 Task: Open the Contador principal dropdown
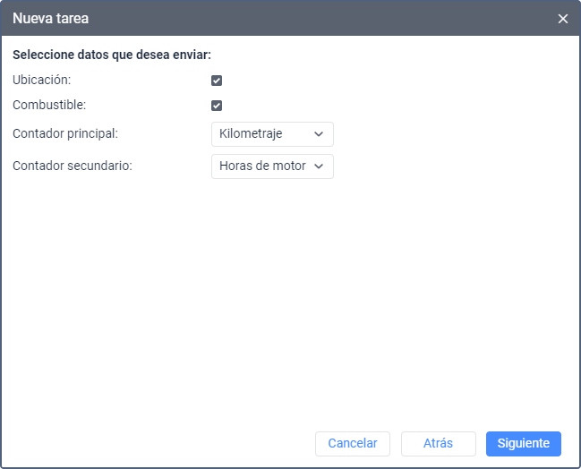pos(272,134)
